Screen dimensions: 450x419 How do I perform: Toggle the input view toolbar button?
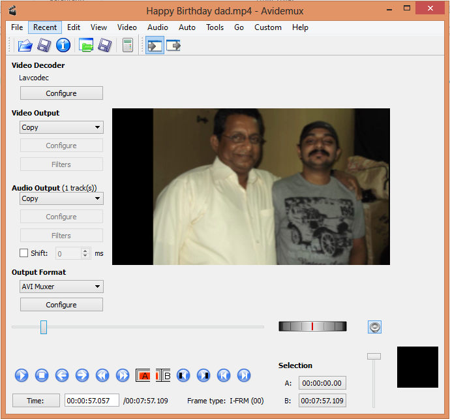point(155,45)
